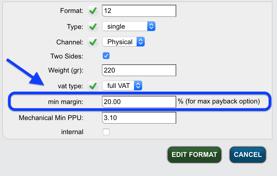
Task: Open the Channel dropdown showing Physical
Action: click(124, 42)
